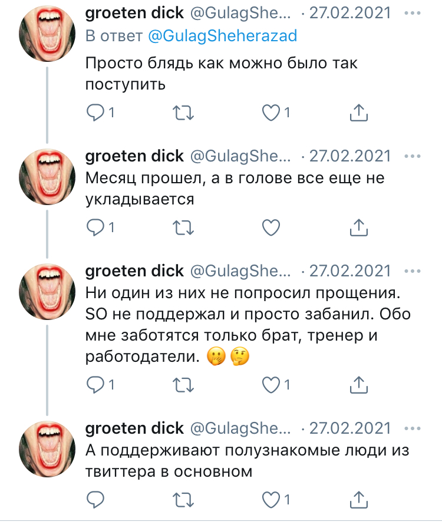This screenshot has height=528, width=442.
Task: Like the tweet about 'как можно было'
Action: [271, 112]
